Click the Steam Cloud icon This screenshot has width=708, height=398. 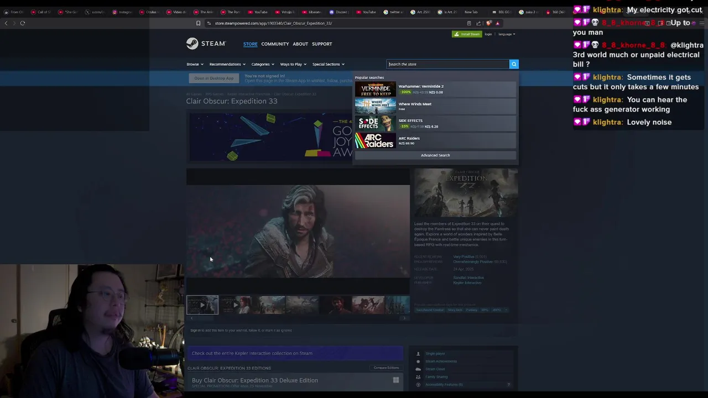coord(418,369)
